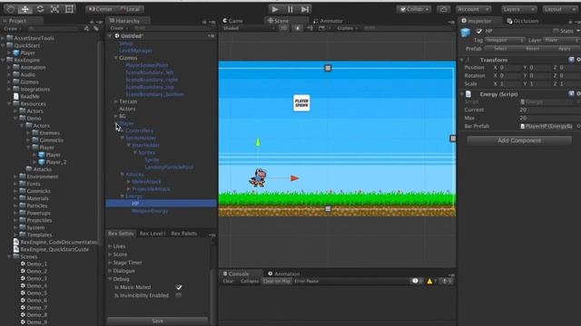Toggle console error messages icon

tap(447, 282)
